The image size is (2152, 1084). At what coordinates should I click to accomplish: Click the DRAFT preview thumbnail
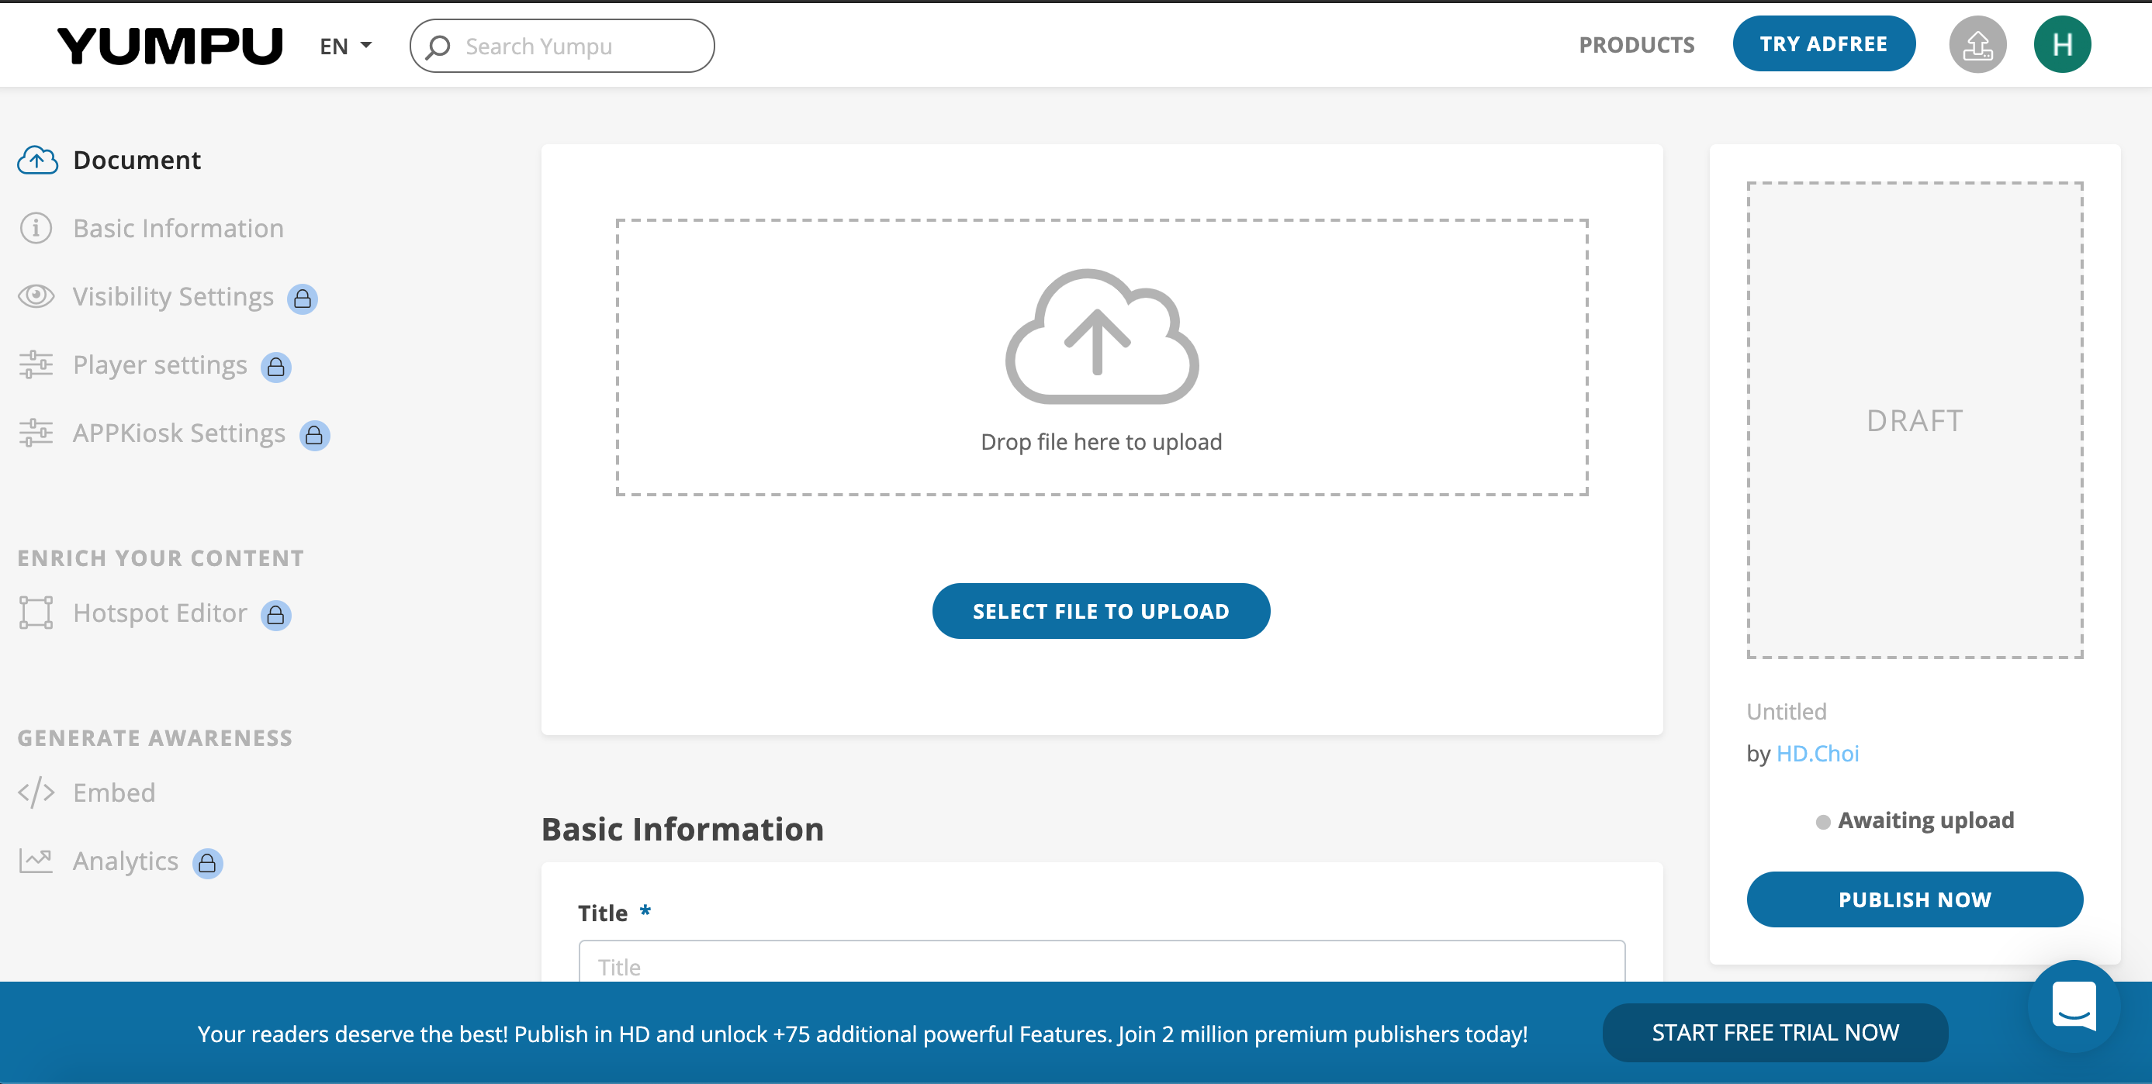[1914, 420]
